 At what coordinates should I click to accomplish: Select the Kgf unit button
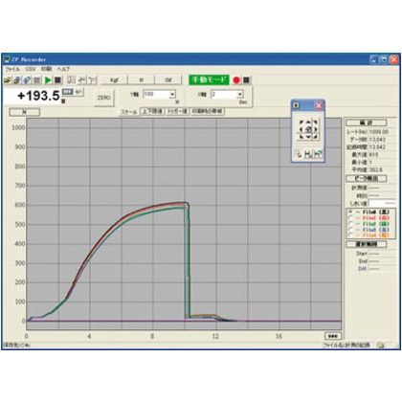[x=114, y=80]
